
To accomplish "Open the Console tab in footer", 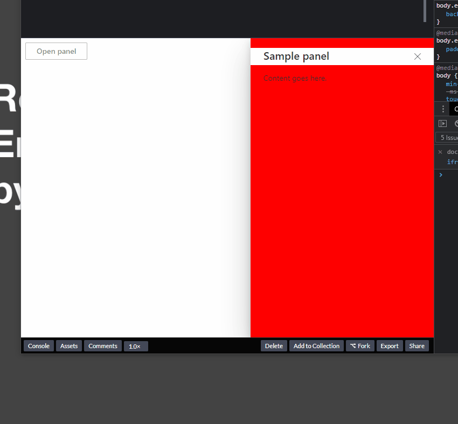I will pyautogui.click(x=39, y=346).
